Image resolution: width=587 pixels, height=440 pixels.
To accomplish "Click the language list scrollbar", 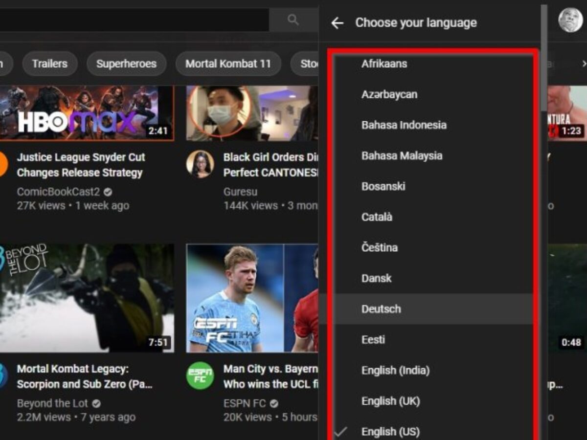I will pos(544,58).
